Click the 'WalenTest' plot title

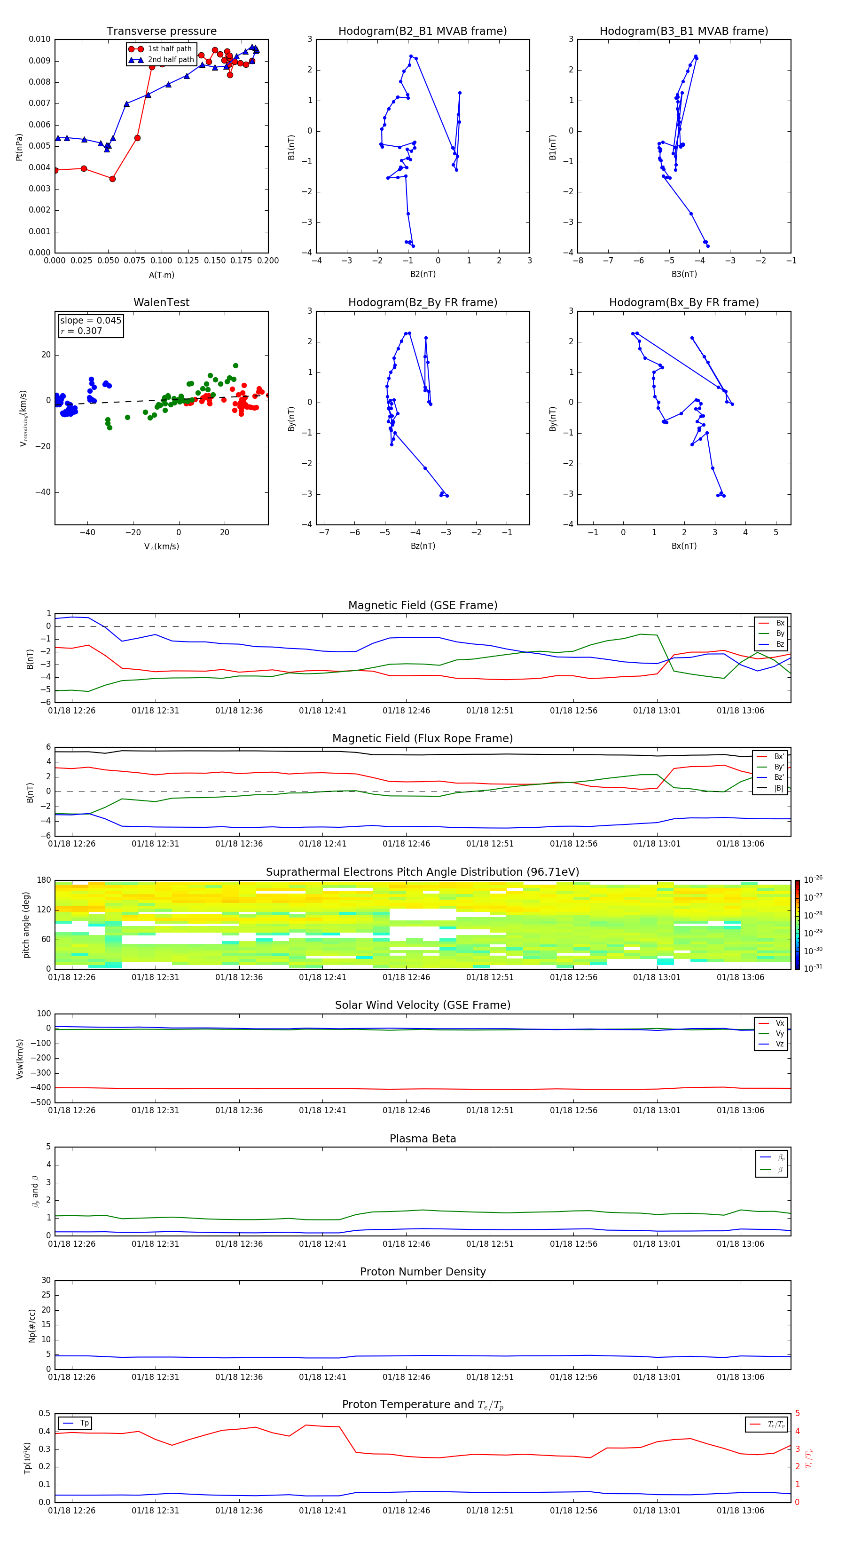(x=161, y=302)
